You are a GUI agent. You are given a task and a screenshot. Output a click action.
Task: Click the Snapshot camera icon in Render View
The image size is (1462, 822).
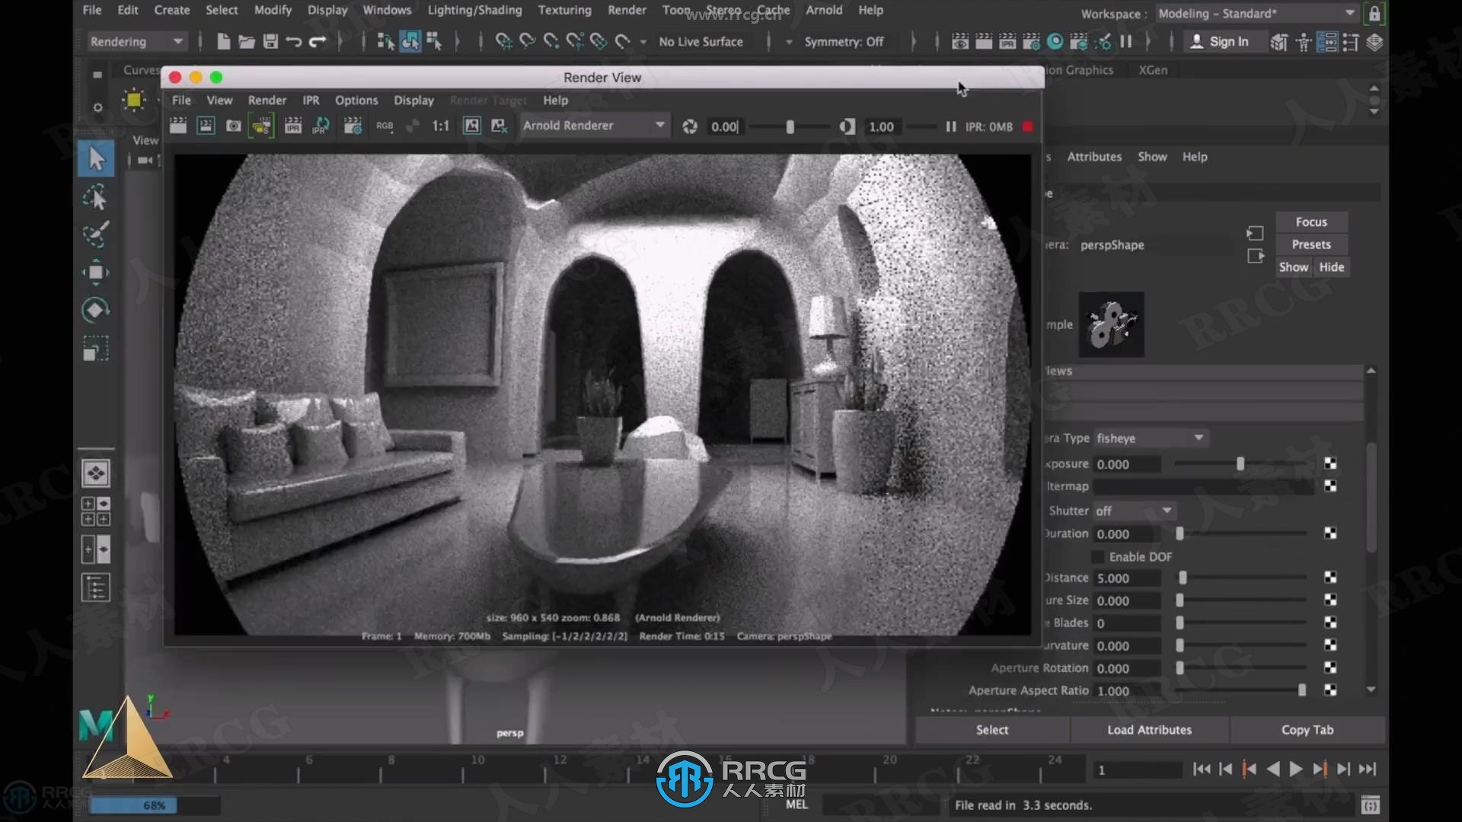click(234, 126)
